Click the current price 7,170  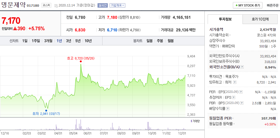(11, 21)
